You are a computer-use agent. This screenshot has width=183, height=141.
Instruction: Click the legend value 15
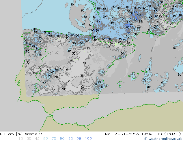(20, 139)
